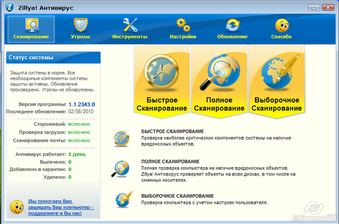The width and height of the screenshot is (339, 224).
Task: Start Выборочное Сканирование feather globe banner
Action: [277, 82]
